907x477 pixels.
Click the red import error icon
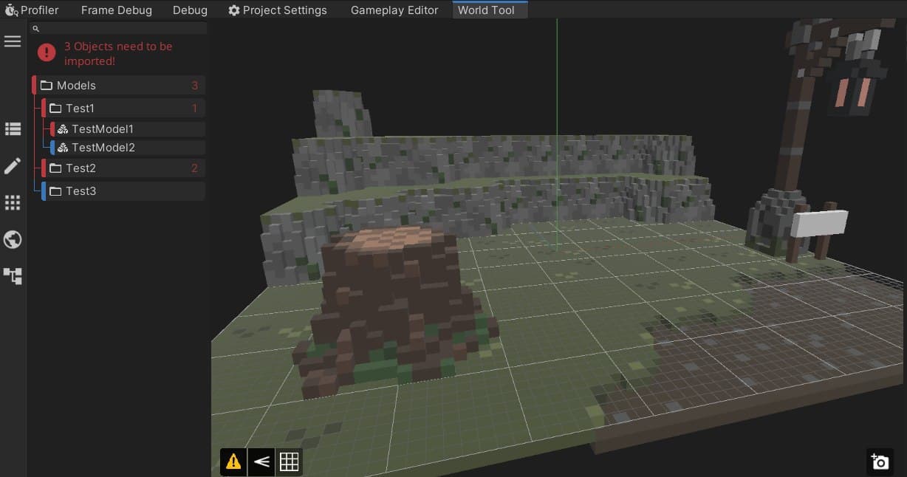tap(47, 52)
